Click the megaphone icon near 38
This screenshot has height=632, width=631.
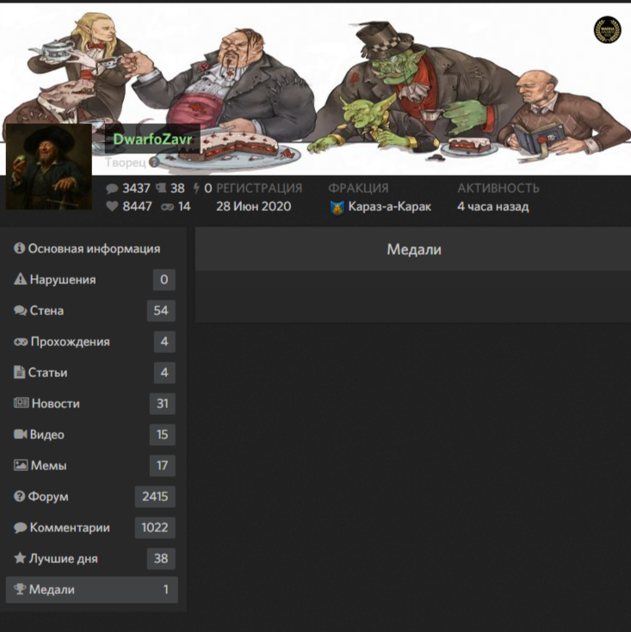click(161, 188)
